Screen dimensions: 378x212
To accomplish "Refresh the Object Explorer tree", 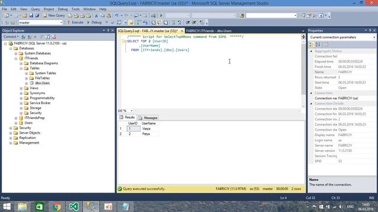I will [x=47, y=37].
